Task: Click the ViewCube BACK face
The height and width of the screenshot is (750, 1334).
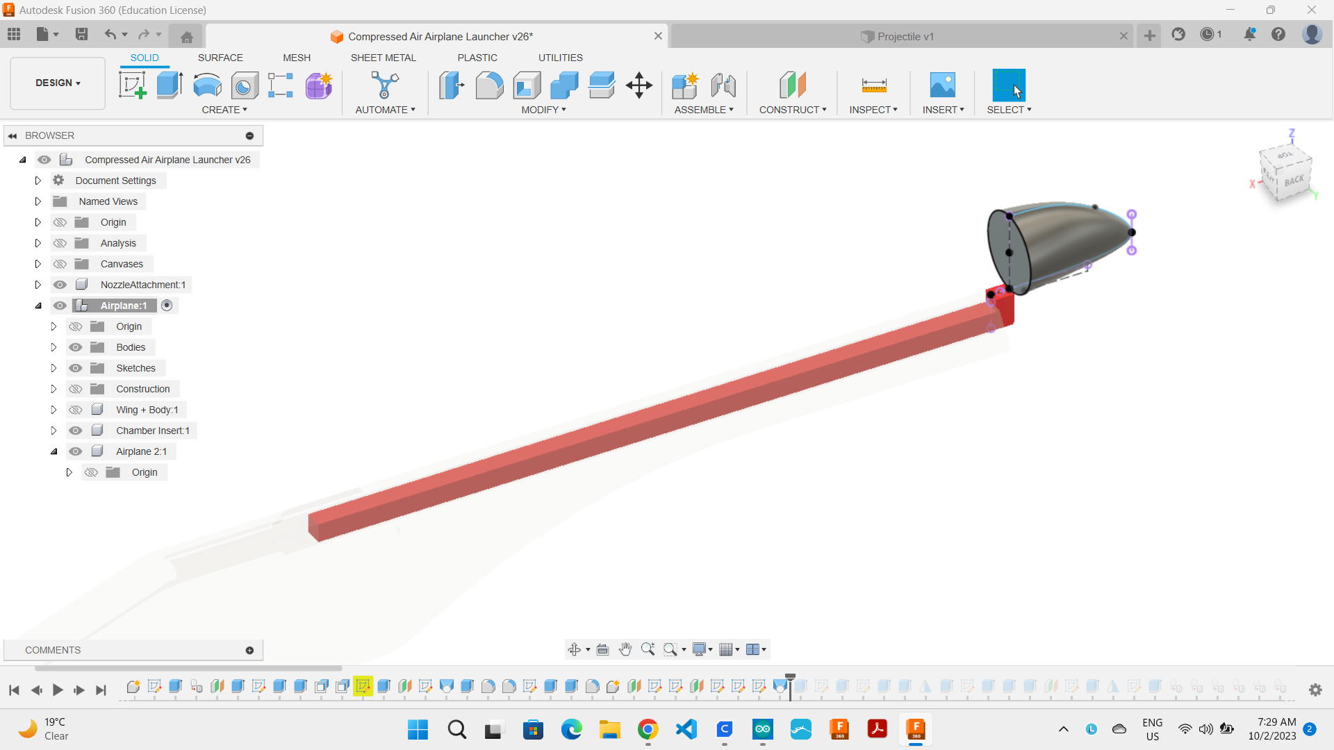Action: pos(1294,181)
